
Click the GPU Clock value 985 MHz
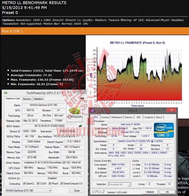coord(29,168)
